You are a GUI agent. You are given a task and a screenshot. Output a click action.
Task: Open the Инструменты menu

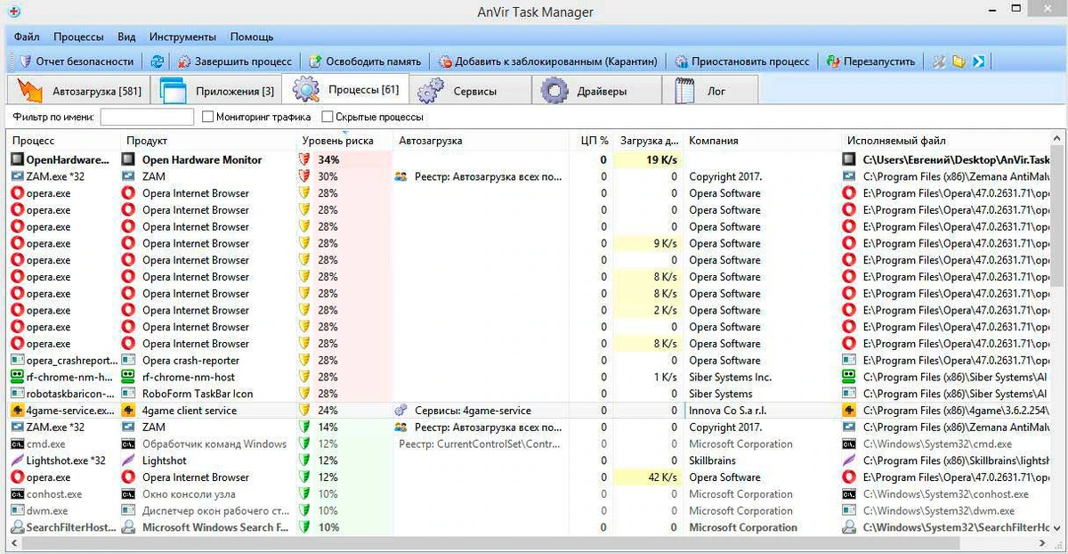(x=182, y=37)
